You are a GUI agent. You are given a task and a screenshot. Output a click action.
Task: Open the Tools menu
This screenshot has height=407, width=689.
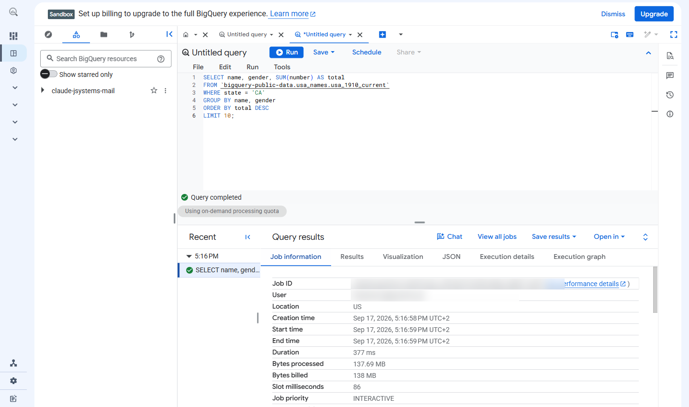click(282, 67)
